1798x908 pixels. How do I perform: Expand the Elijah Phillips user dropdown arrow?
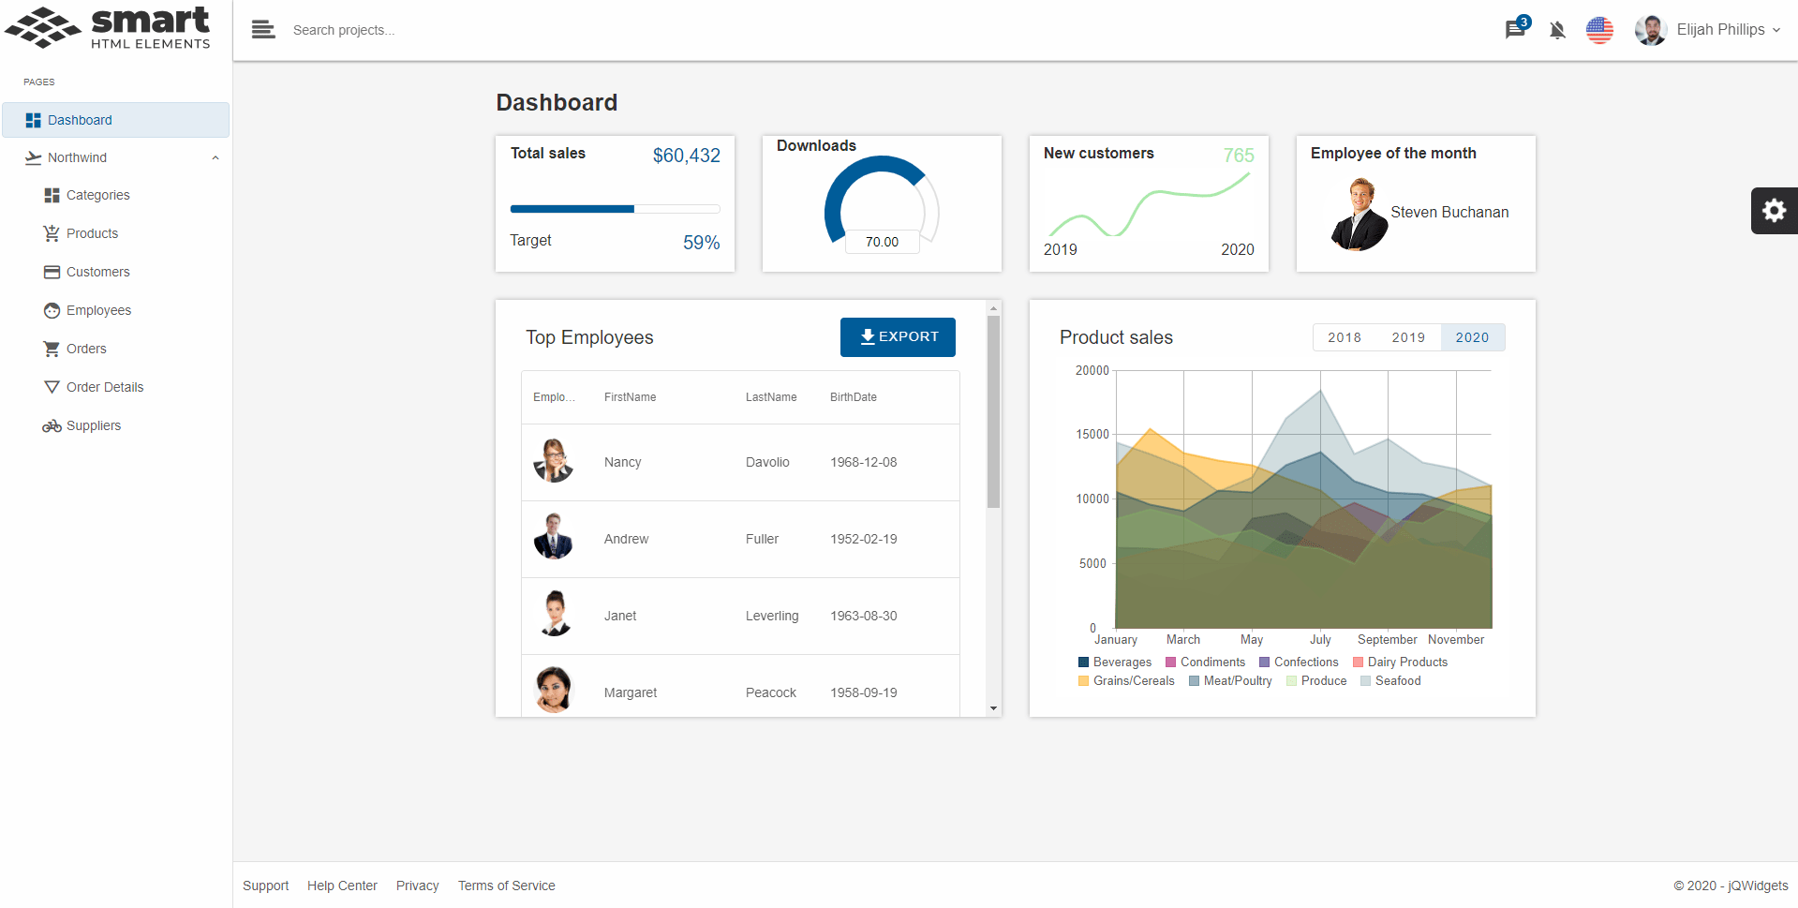click(1776, 30)
